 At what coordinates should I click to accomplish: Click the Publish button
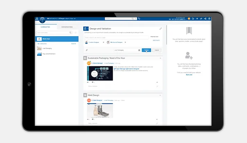pos(146,50)
